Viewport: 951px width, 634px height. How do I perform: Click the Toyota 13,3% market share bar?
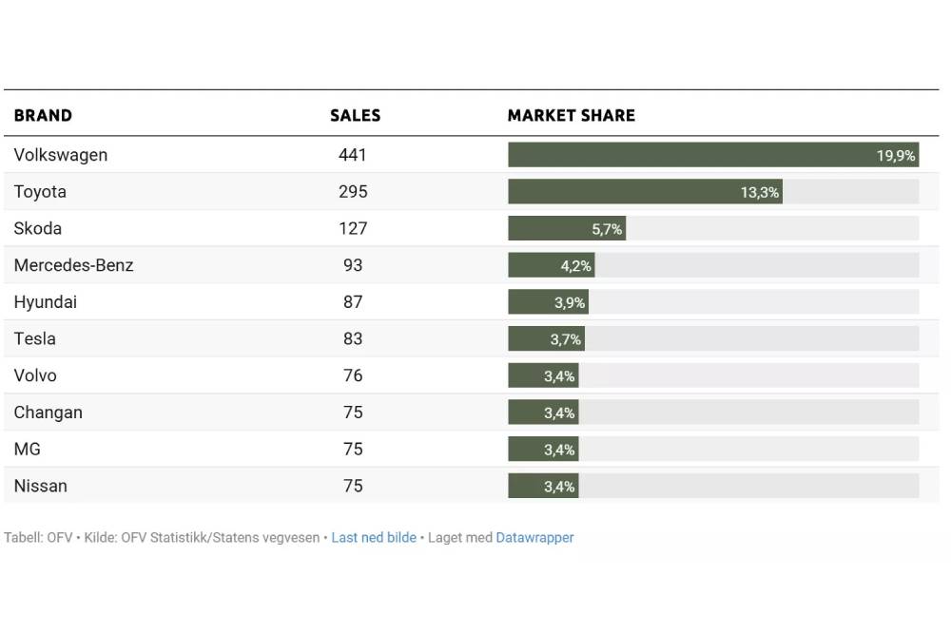click(644, 192)
